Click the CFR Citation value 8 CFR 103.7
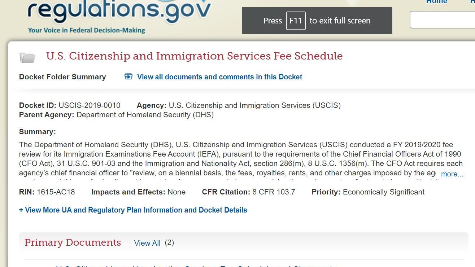Image resolution: width=475 pixels, height=267 pixels. (x=274, y=192)
